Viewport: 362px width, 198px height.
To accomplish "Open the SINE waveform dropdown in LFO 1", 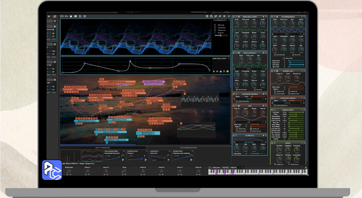I will [249, 122].
